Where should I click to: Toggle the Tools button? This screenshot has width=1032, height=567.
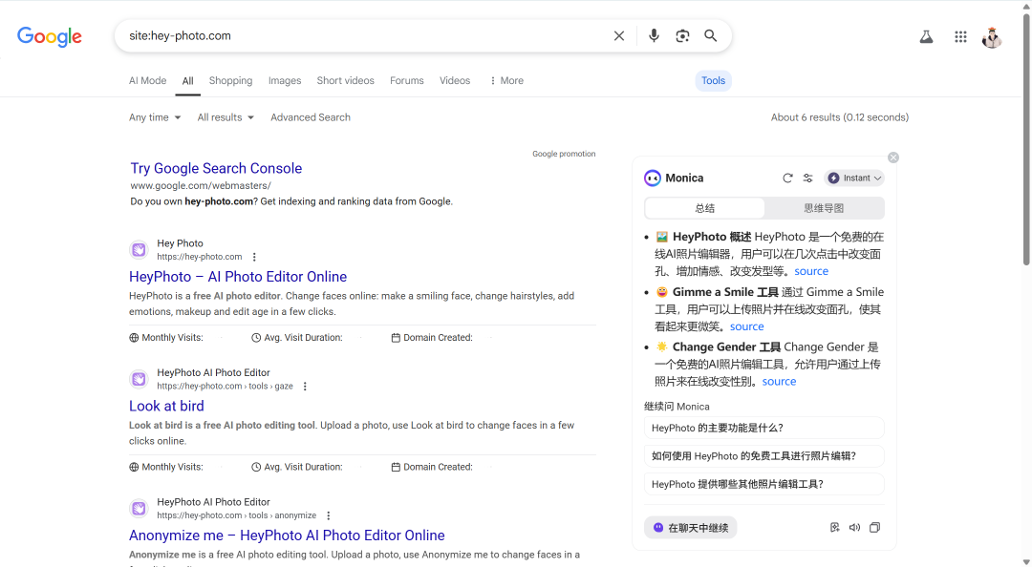713,80
